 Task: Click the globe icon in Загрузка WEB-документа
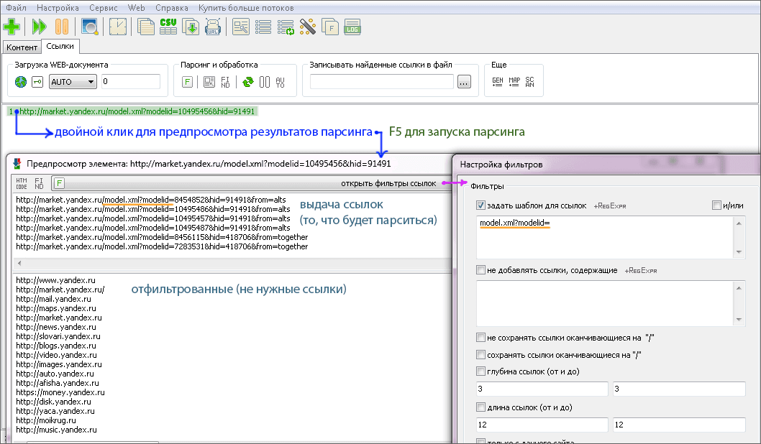point(21,82)
